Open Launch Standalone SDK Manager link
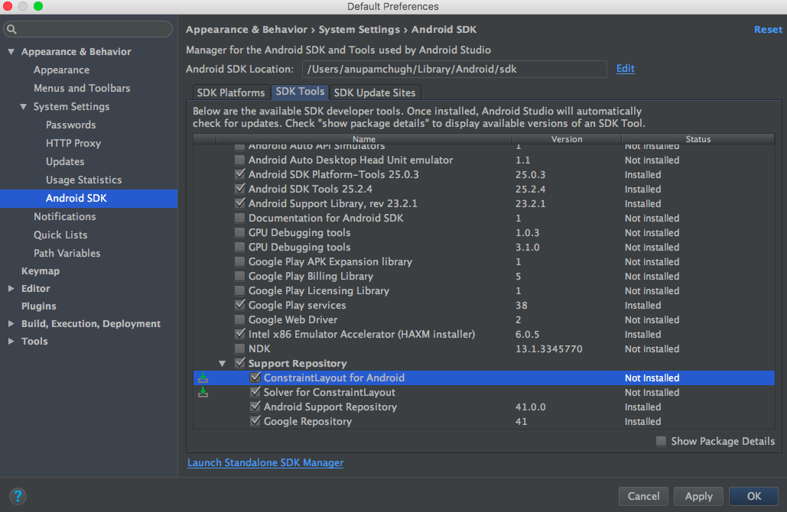 265,462
